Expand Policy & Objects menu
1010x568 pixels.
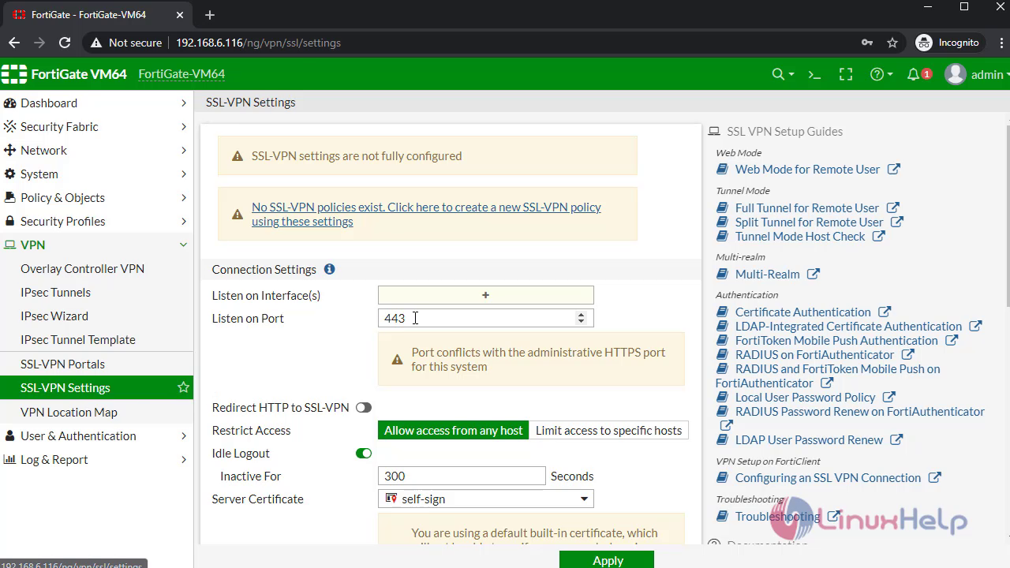click(96, 197)
